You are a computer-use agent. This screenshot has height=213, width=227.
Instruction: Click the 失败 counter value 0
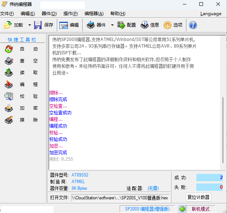(209, 187)
